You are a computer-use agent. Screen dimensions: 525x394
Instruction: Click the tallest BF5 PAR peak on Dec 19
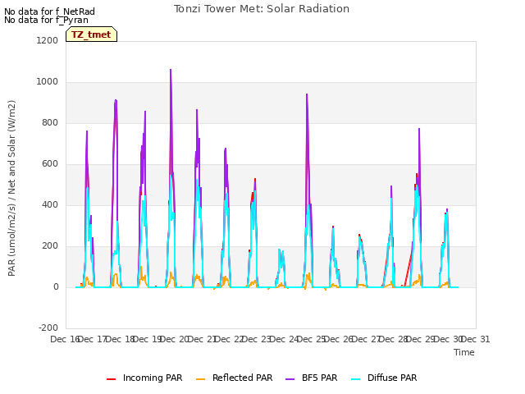(x=171, y=70)
